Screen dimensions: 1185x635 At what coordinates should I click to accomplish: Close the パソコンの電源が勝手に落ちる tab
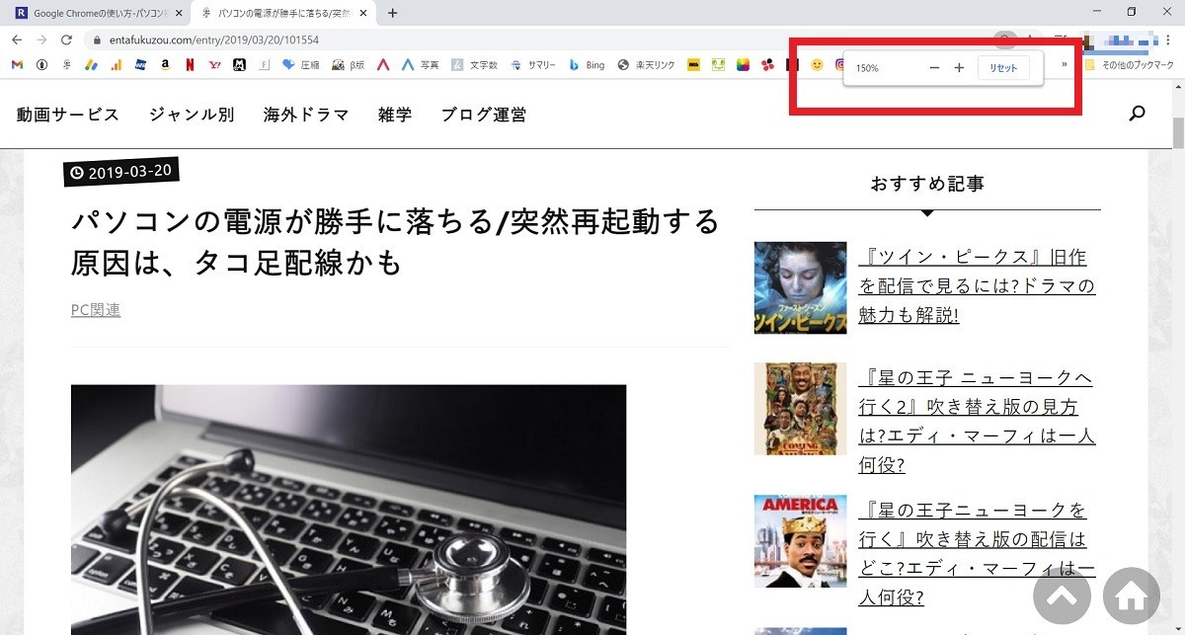363,13
